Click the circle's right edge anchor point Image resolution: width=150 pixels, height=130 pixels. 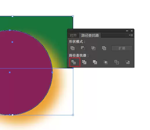coord(52,72)
